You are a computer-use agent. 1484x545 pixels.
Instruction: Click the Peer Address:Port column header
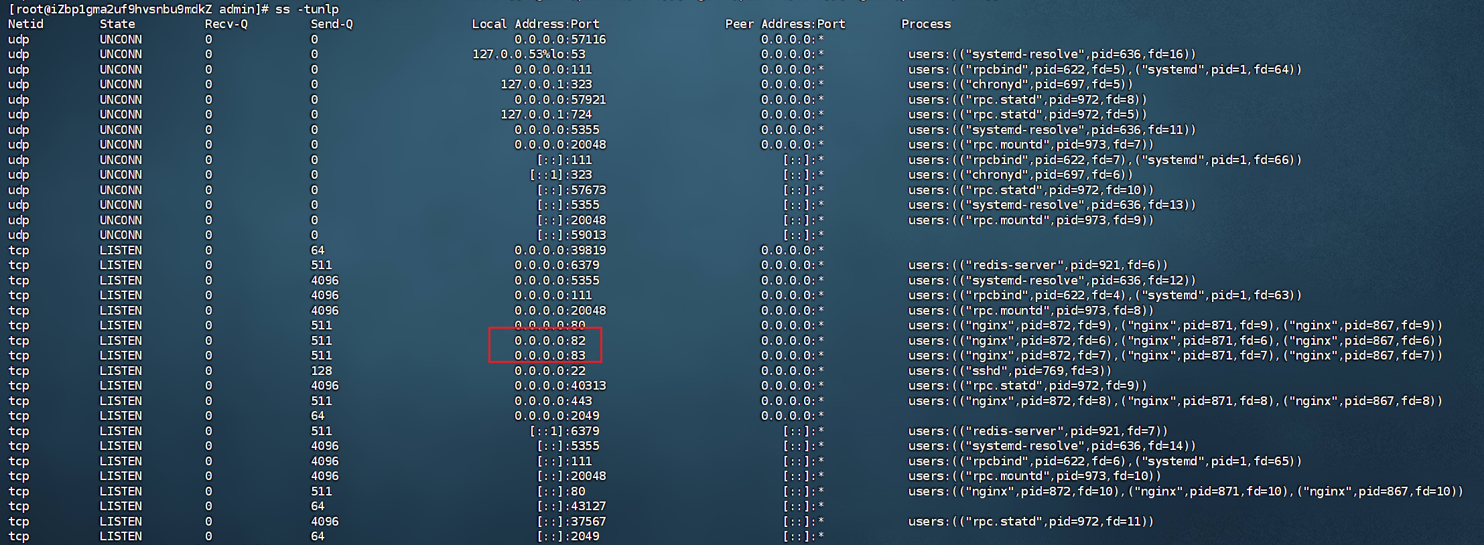[785, 24]
